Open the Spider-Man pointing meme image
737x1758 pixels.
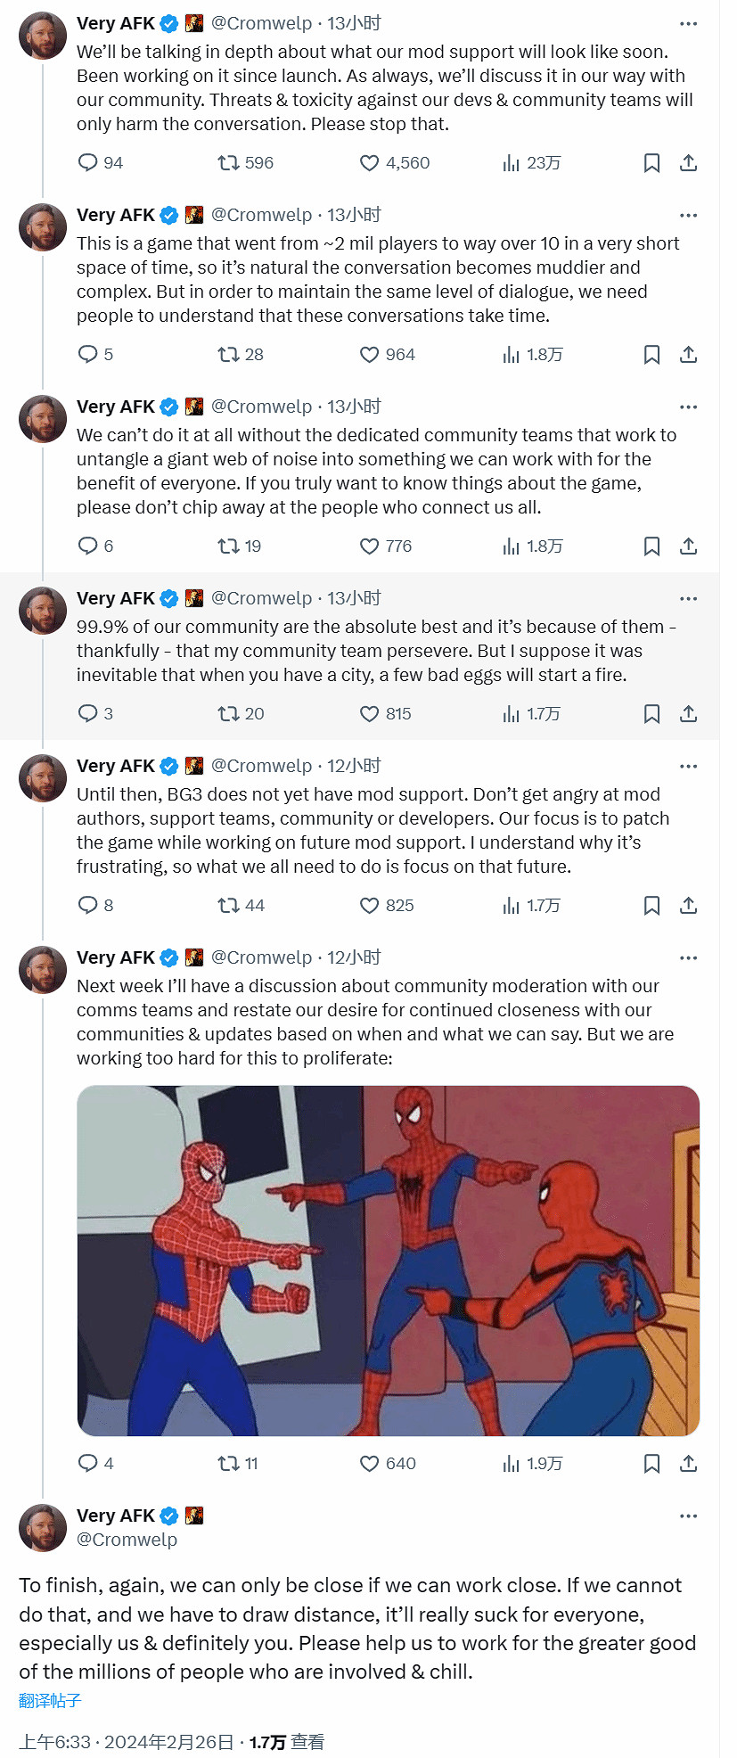pyautogui.click(x=388, y=1261)
